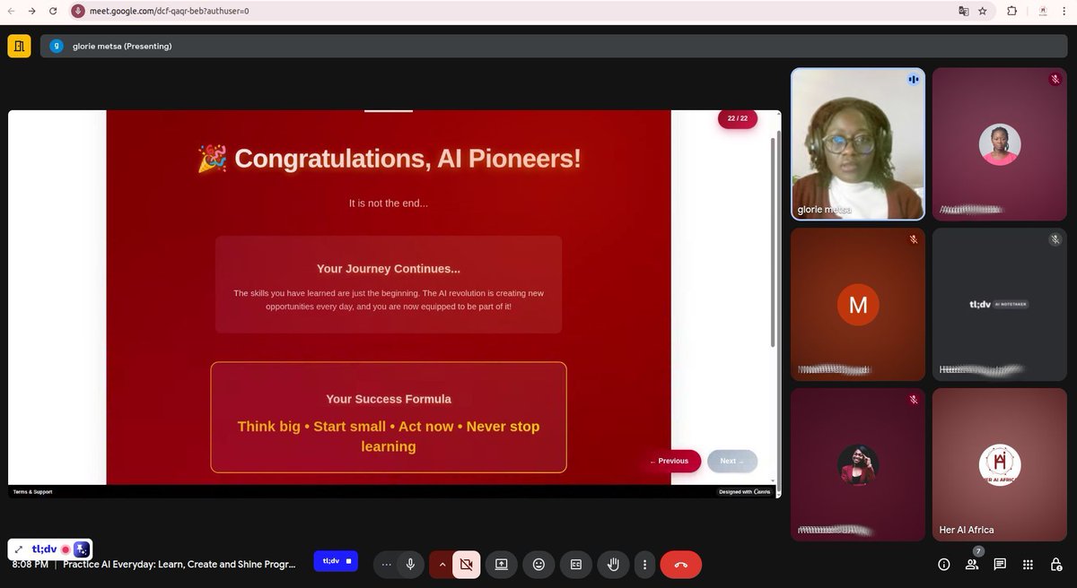Open the Activities panel
Viewport: 1077px width, 588px height.
point(1029,565)
